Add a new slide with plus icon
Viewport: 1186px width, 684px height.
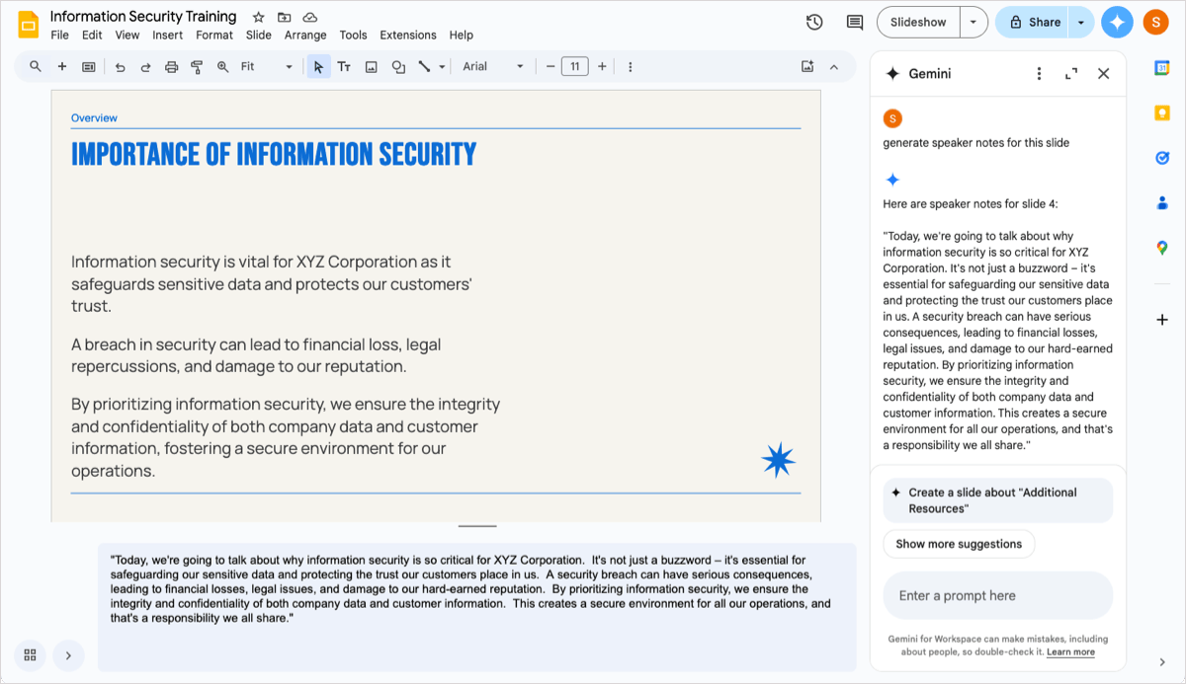[62, 67]
